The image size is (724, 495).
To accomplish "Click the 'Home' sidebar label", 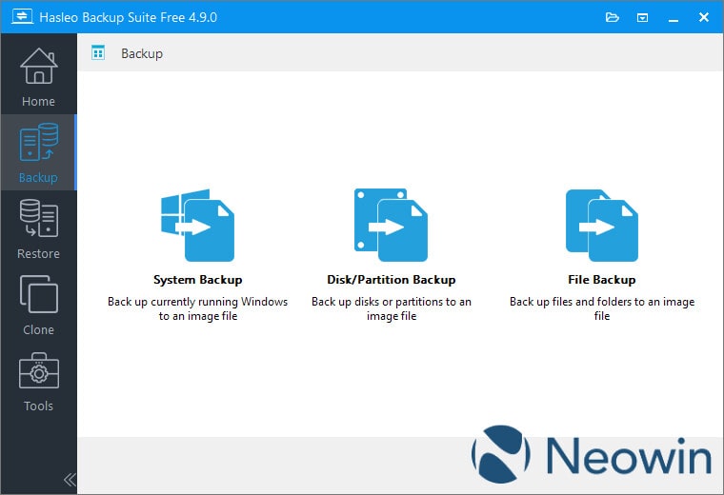I will coord(38,102).
